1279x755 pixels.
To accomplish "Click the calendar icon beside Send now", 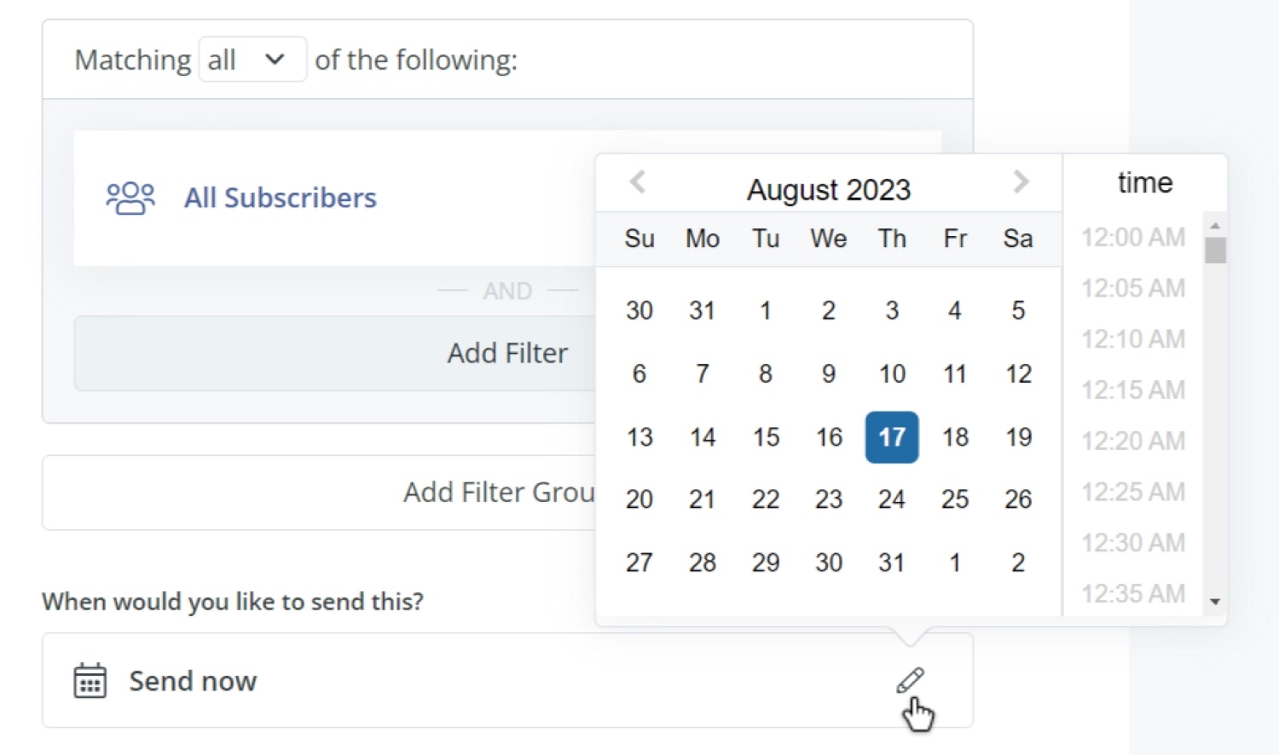I will [x=90, y=681].
